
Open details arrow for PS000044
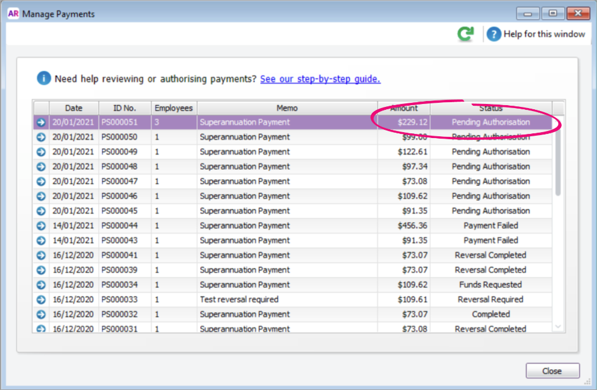pos(41,226)
